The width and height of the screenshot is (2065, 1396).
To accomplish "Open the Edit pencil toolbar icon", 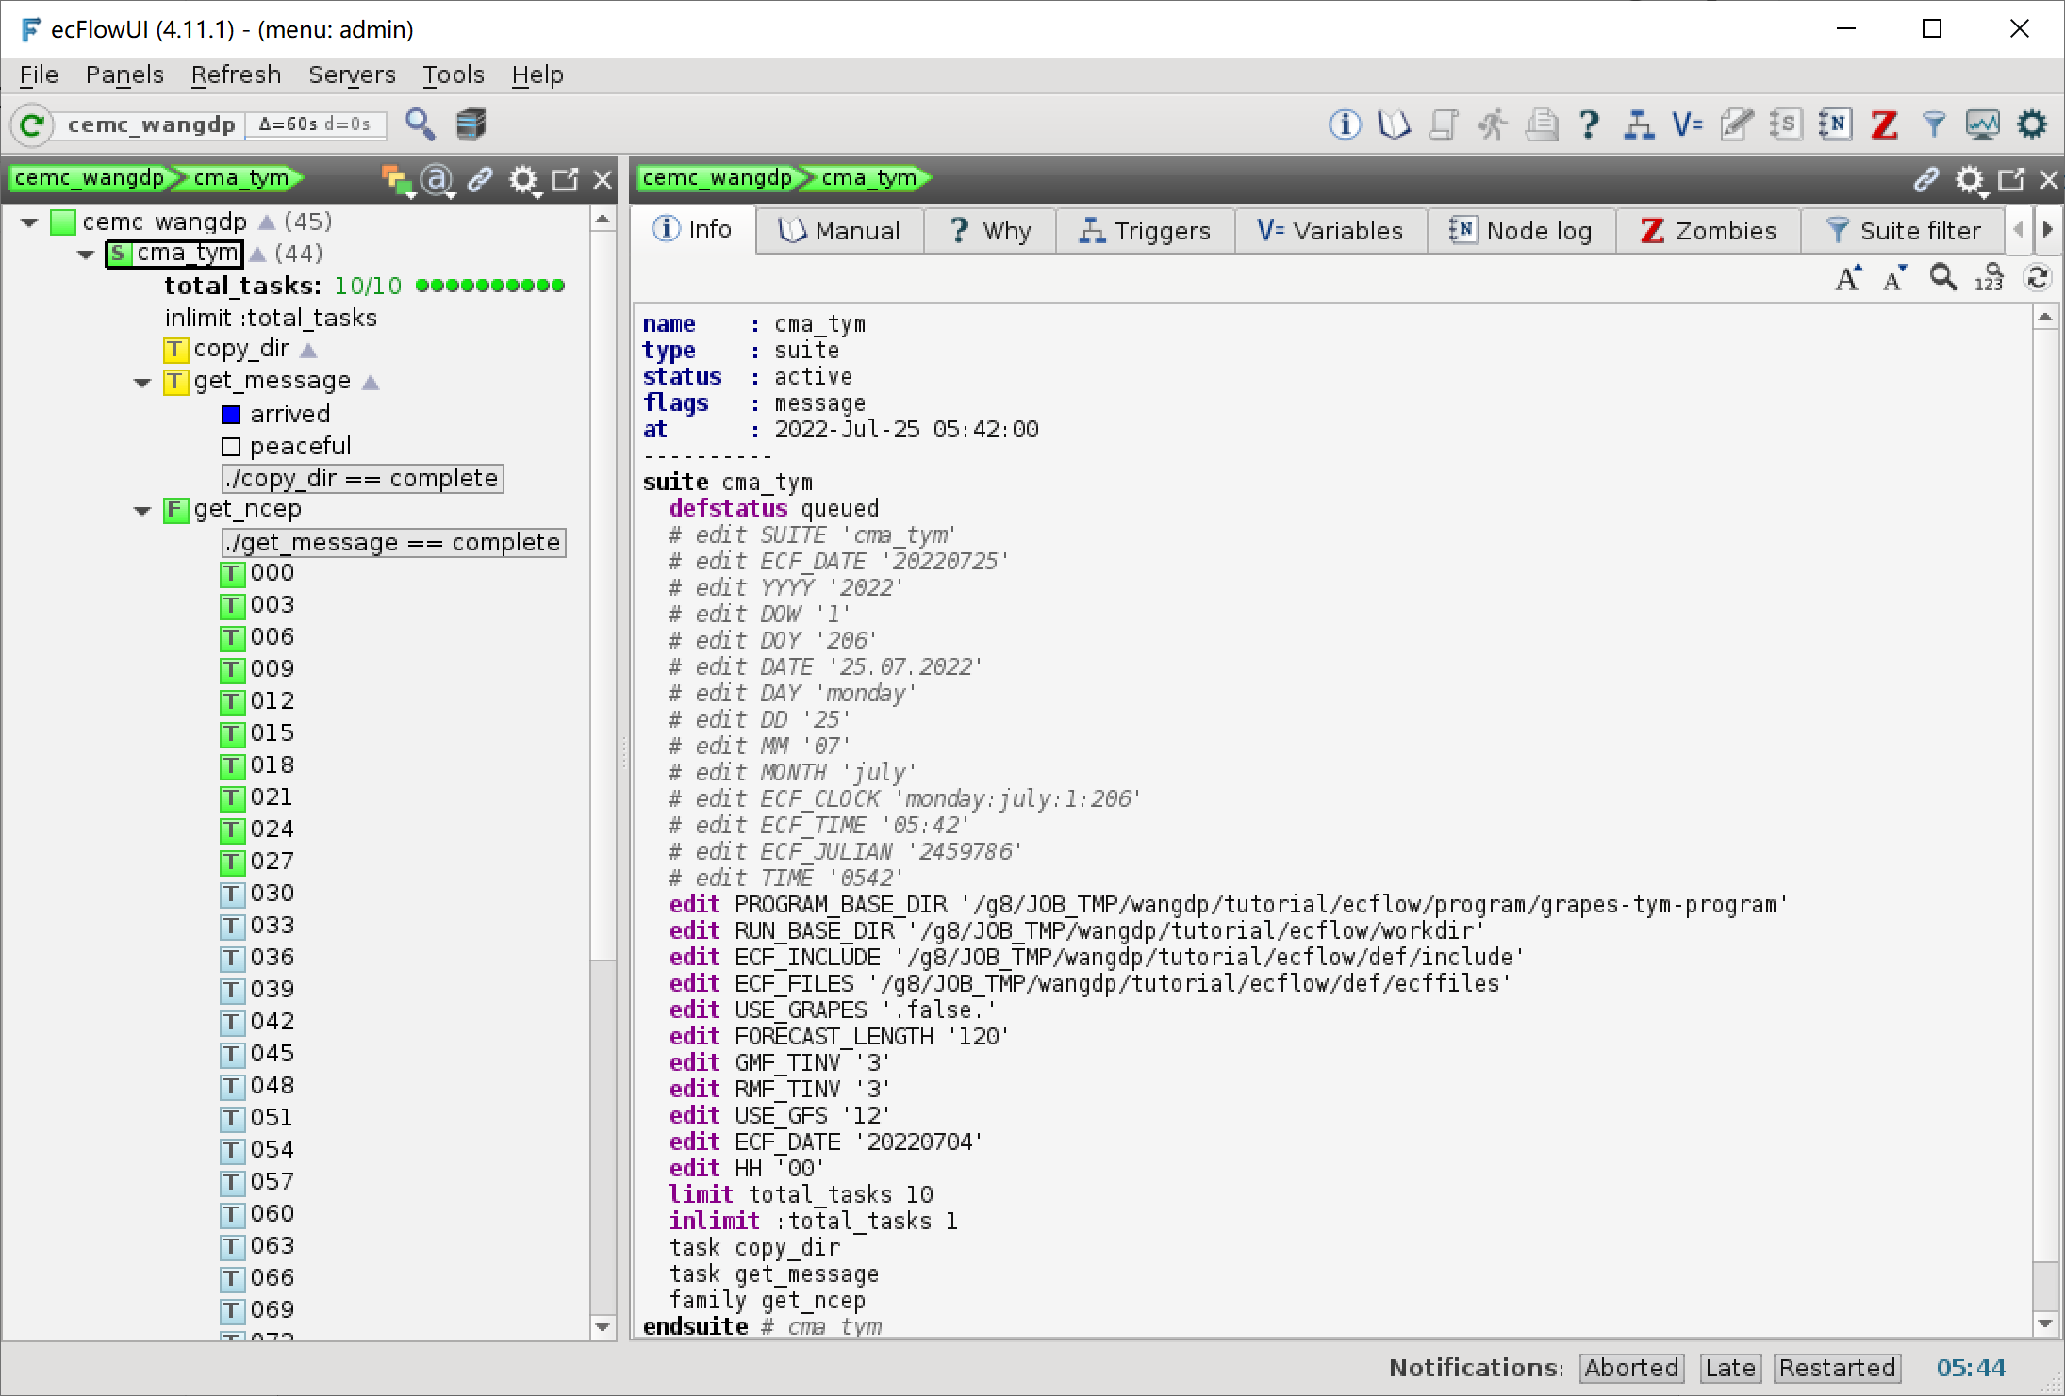I will 1737,124.
